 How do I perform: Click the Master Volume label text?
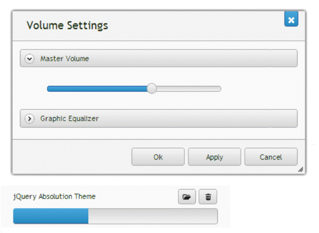pos(64,59)
